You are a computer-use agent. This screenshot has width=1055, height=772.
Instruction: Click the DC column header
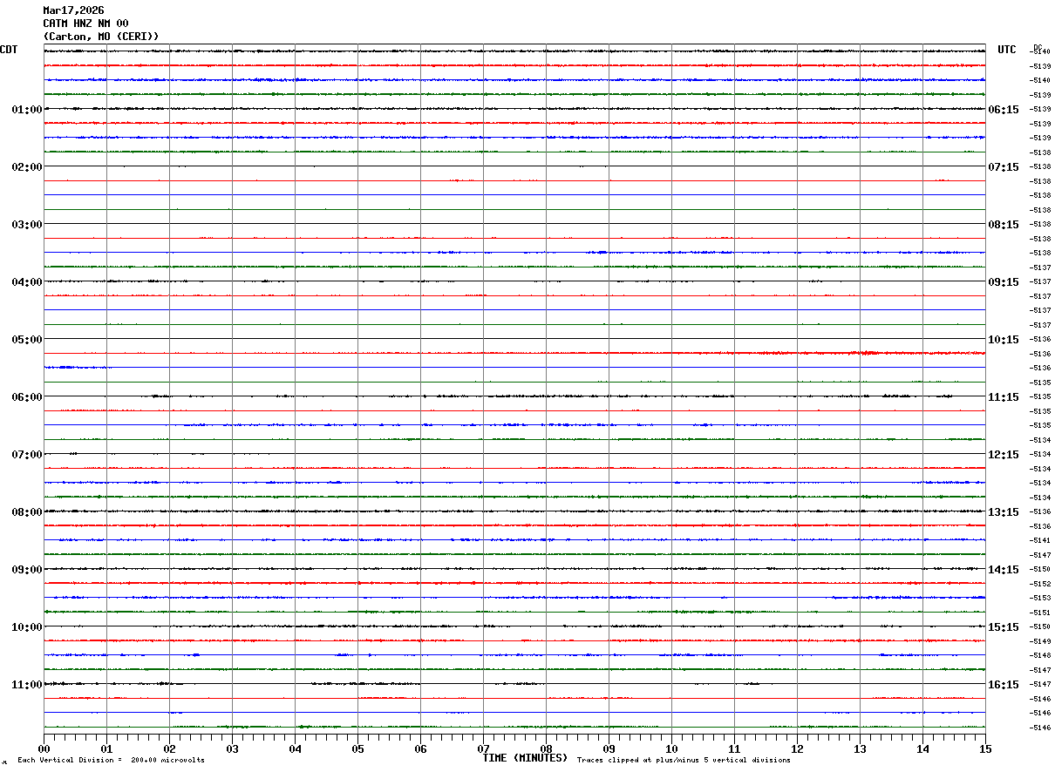(x=1038, y=47)
